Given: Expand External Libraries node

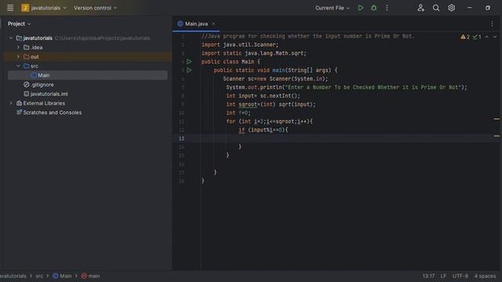Looking at the screenshot, I should point(11,103).
